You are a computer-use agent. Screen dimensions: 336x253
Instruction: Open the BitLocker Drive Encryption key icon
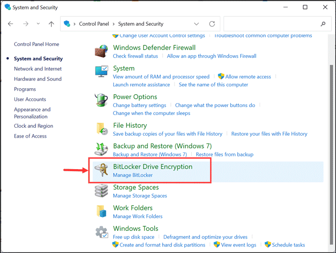[101, 170]
